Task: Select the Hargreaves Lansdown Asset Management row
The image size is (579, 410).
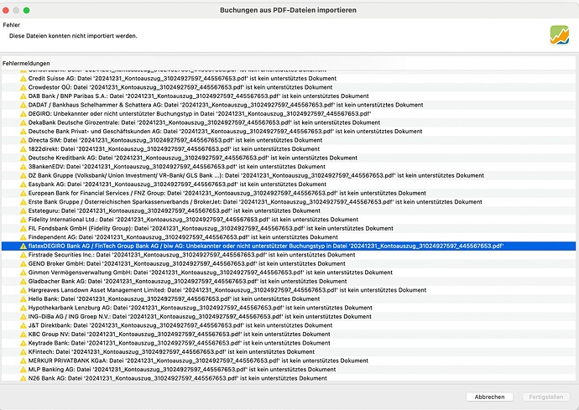Action: click(289, 290)
